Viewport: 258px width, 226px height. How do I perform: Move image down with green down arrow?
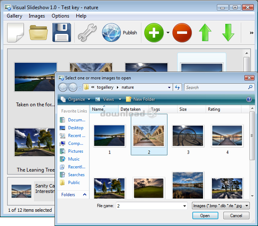(228, 33)
